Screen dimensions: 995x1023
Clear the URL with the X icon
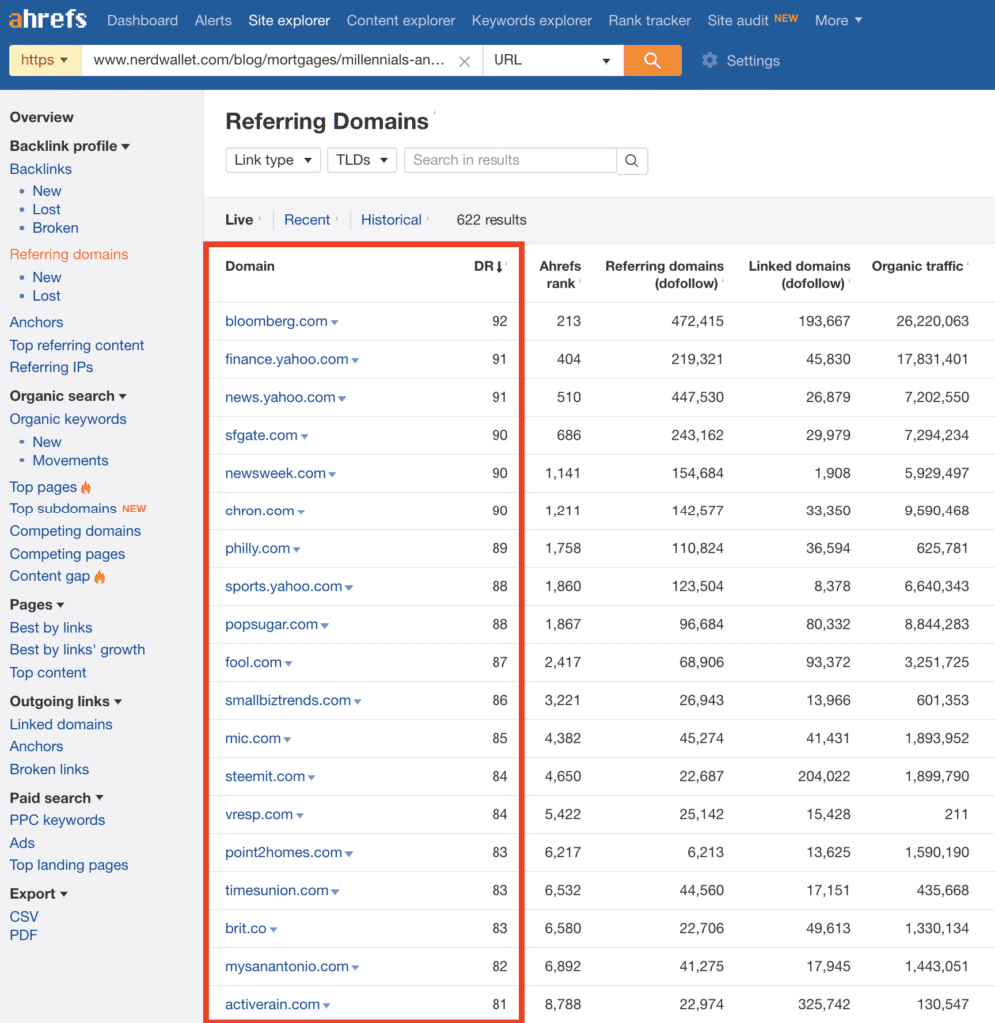[464, 61]
